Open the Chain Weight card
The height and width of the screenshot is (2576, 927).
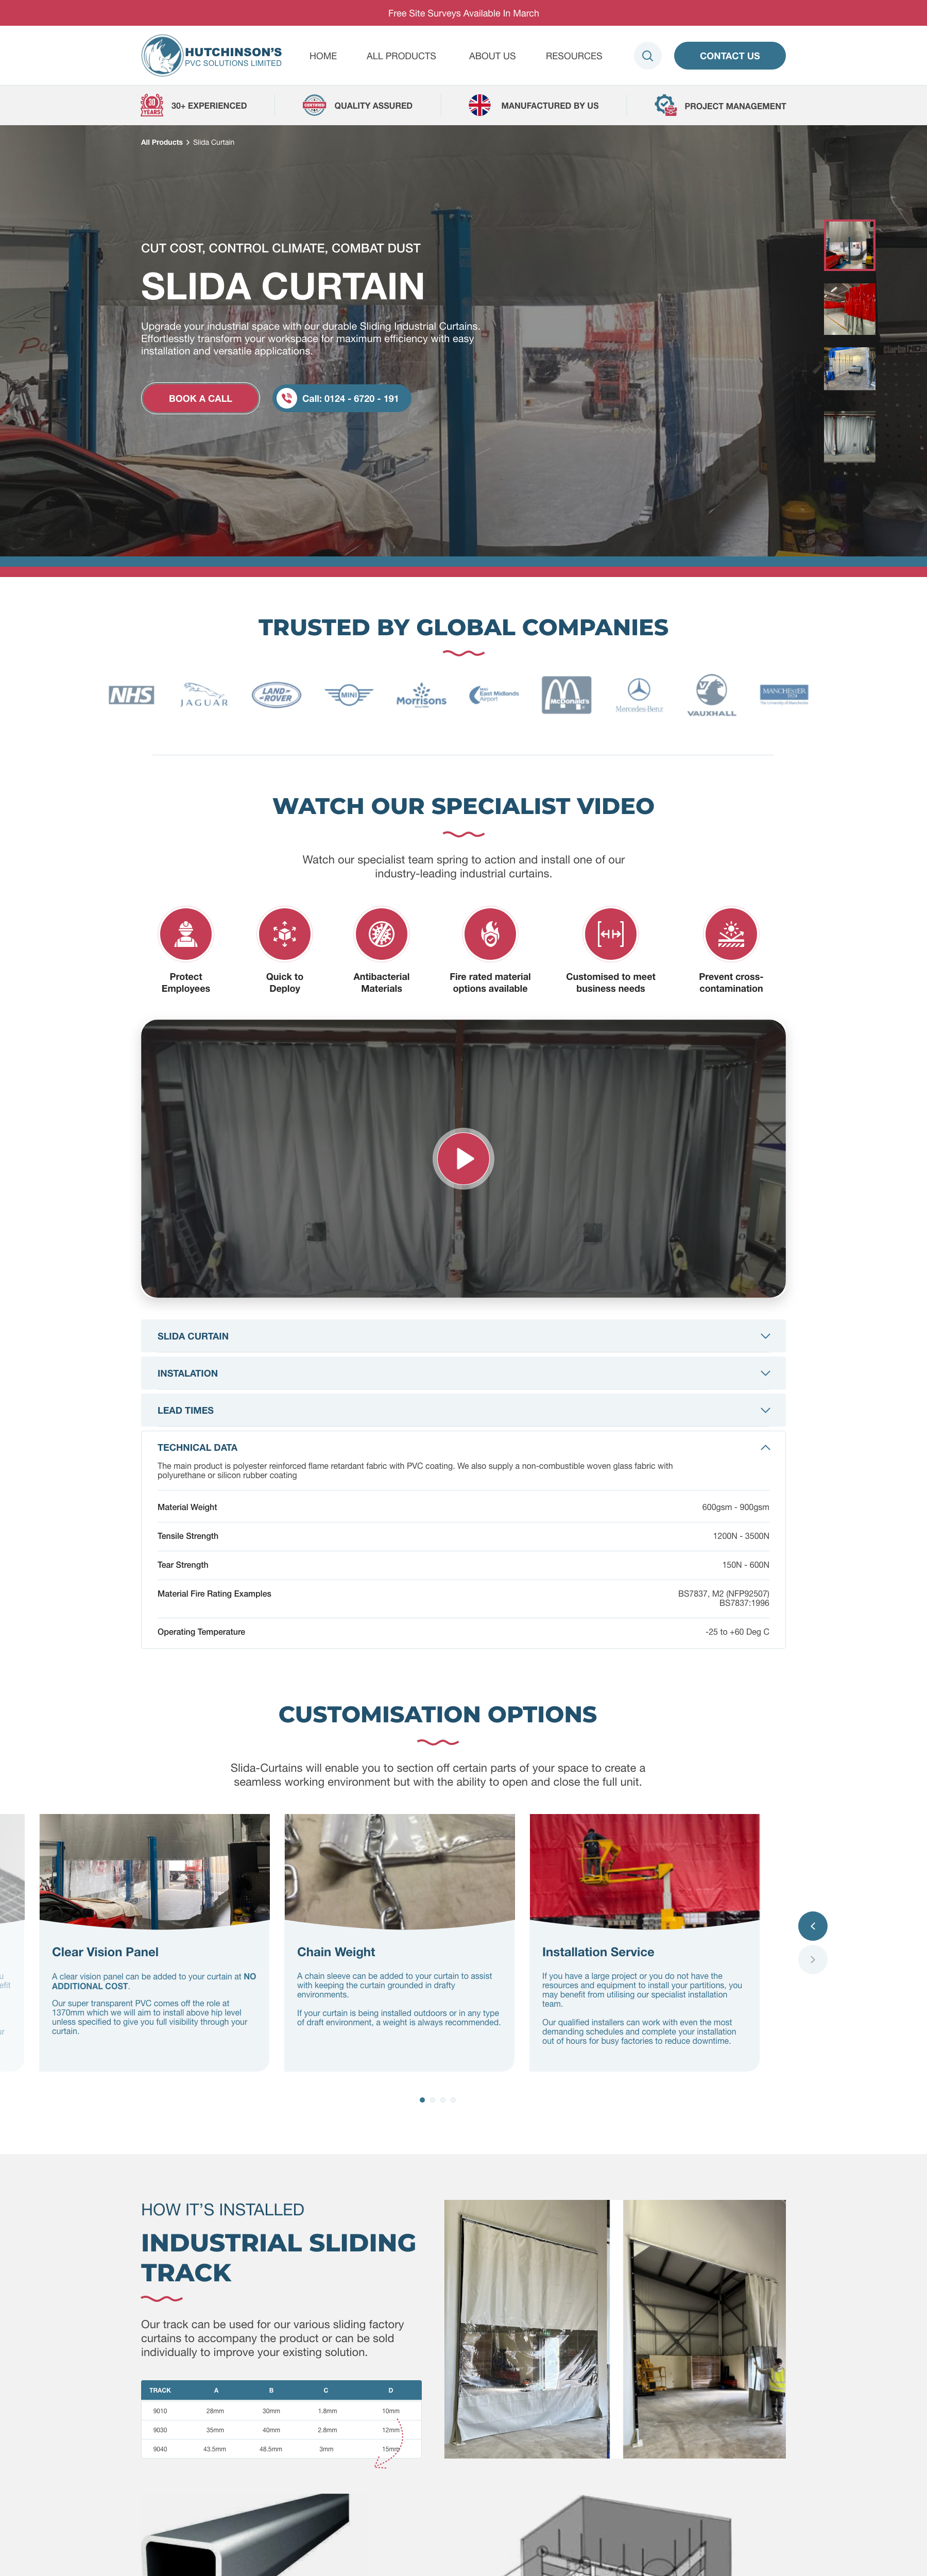[399, 1942]
